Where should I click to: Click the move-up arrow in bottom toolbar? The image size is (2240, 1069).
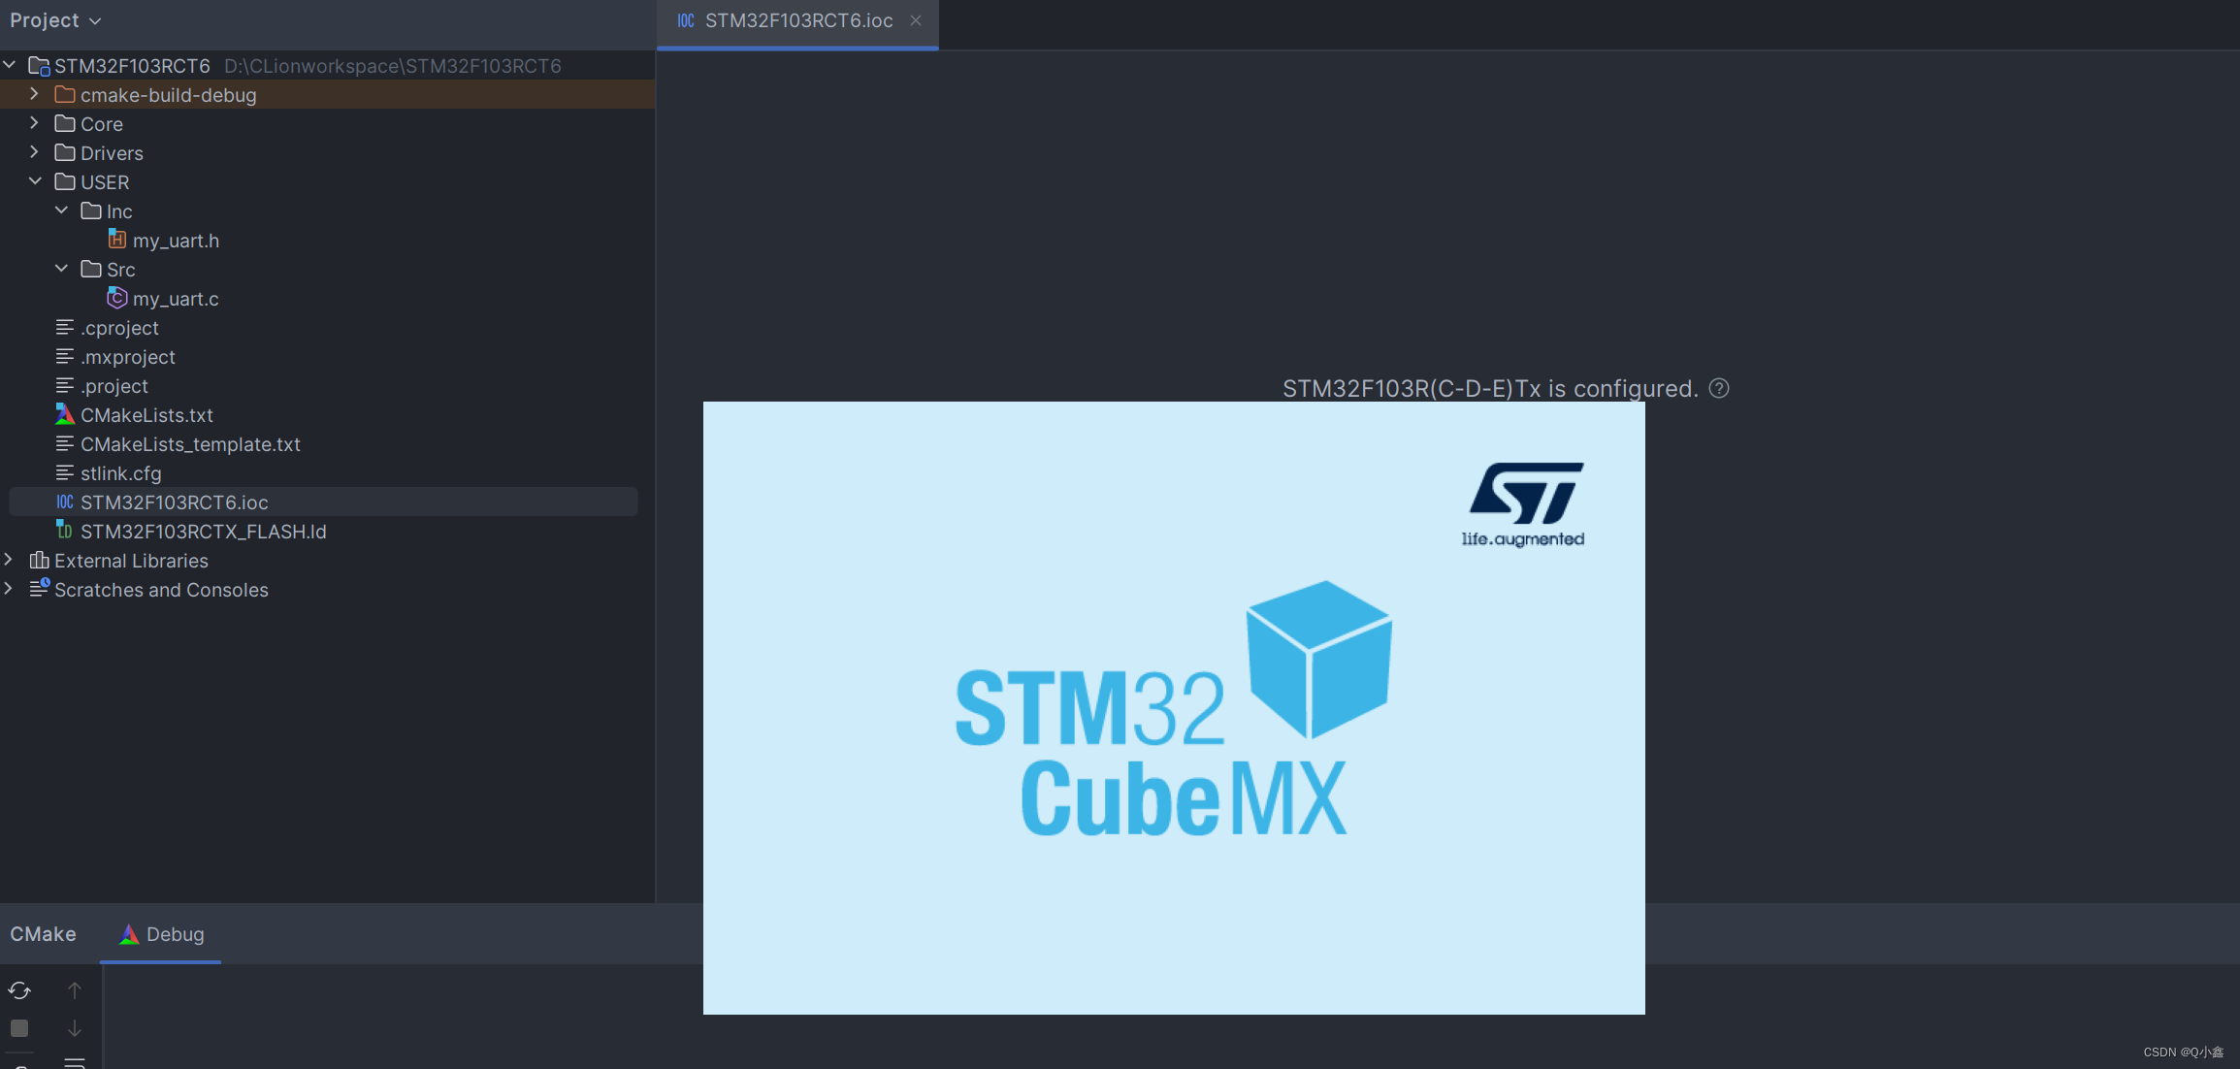(x=75, y=988)
